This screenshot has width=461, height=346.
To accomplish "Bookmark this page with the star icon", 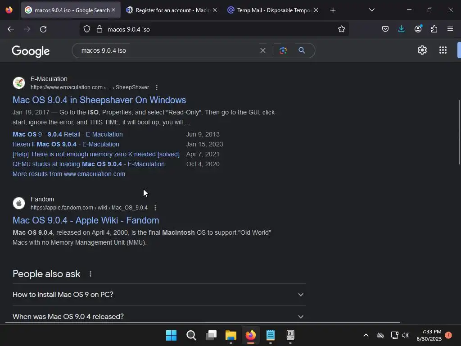I will click(341, 29).
